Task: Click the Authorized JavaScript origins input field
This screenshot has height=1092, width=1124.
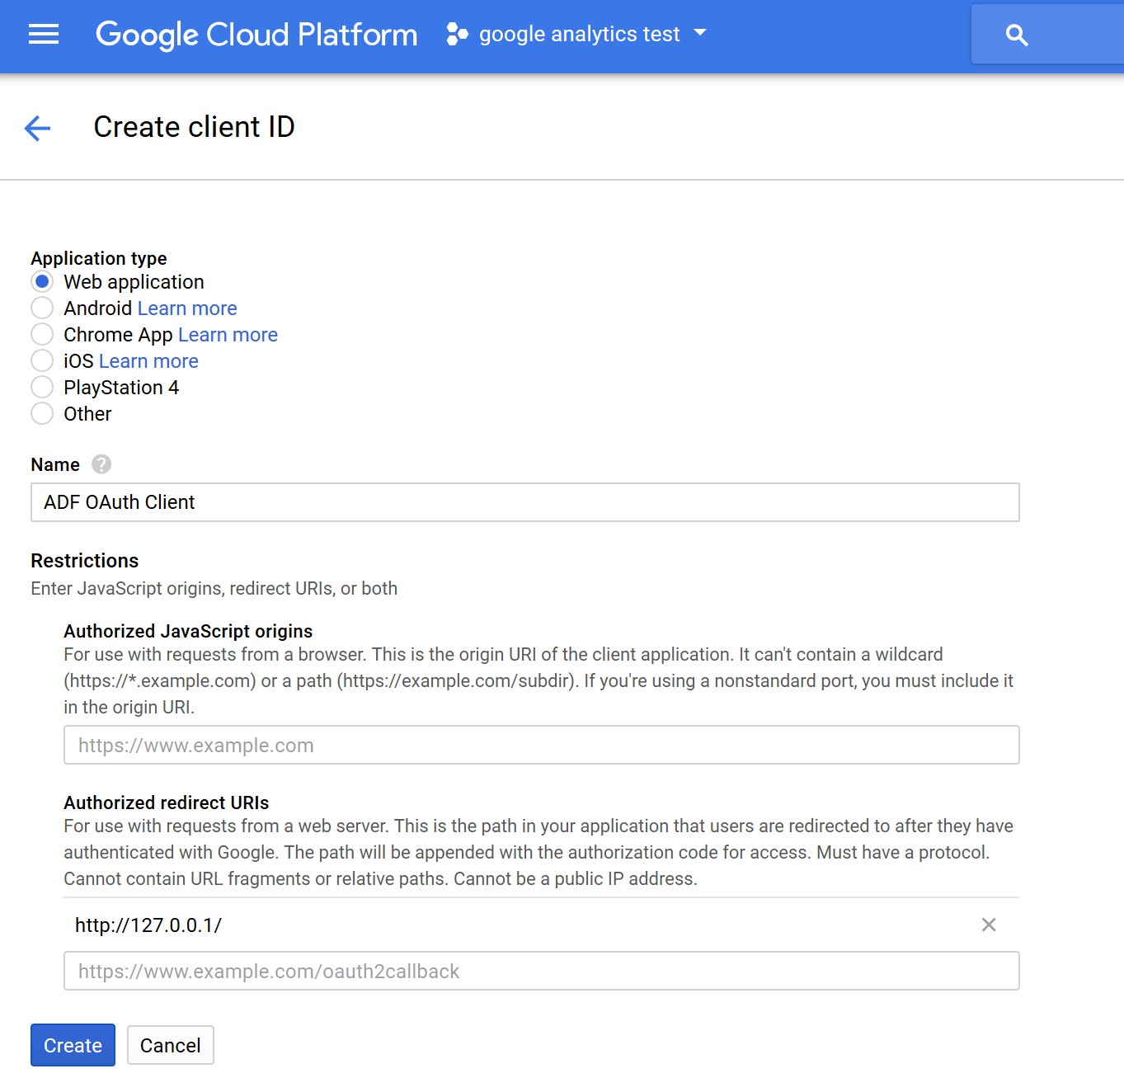Action: 542,745
